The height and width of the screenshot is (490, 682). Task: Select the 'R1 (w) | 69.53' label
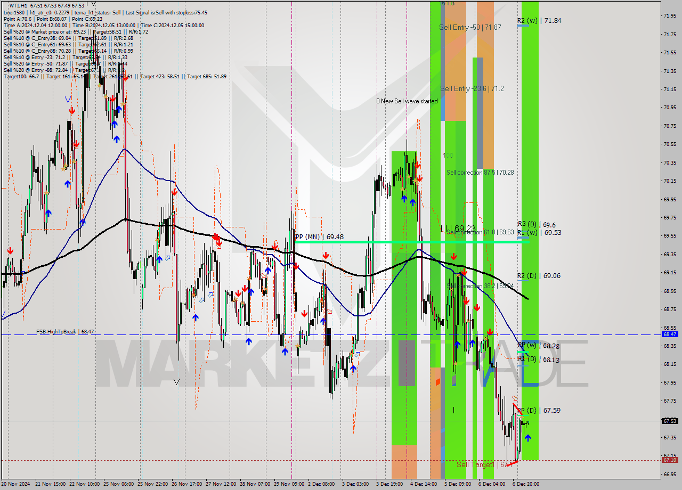(539, 232)
